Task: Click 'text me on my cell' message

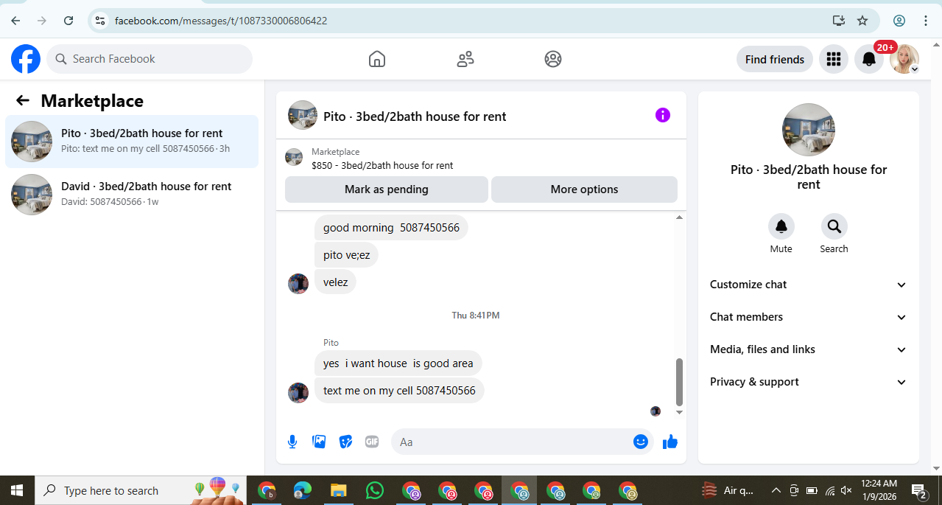Action: 399,391
